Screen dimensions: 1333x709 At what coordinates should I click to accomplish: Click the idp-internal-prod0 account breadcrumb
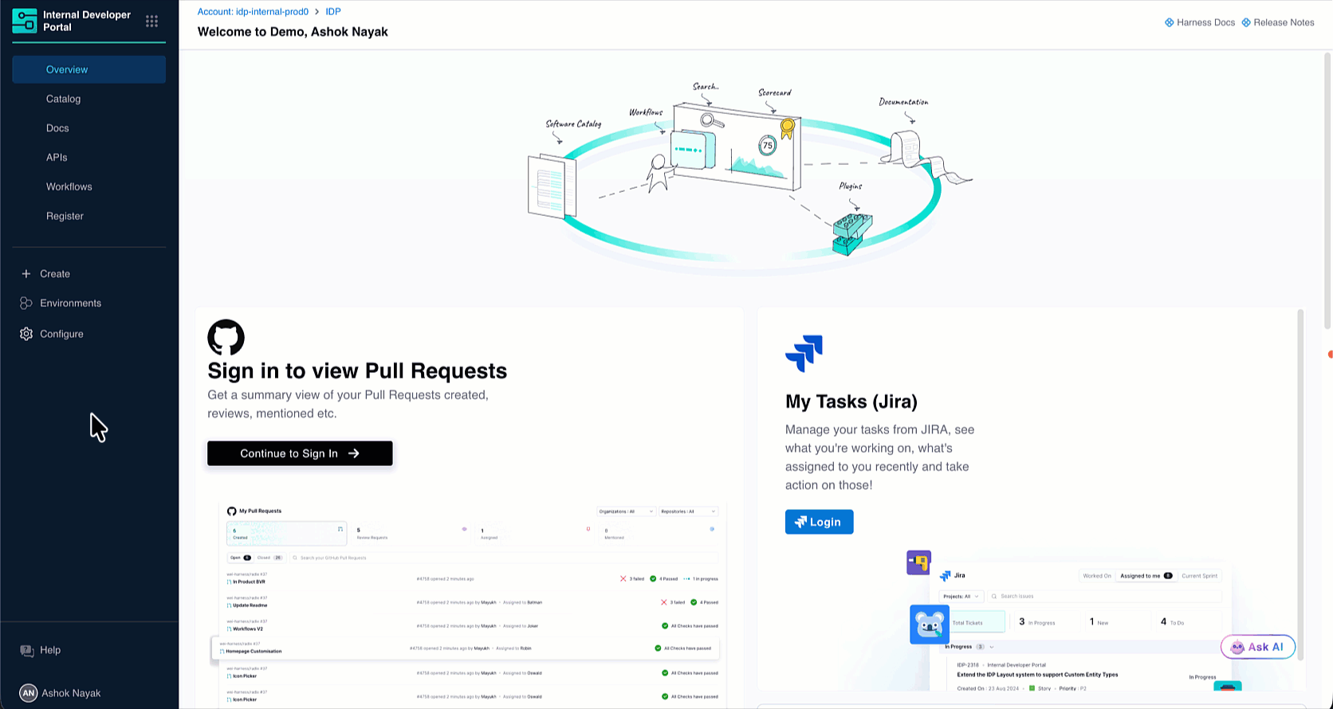click(253, 12)
